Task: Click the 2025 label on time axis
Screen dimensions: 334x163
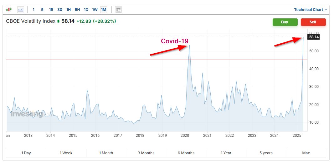Action: 297,135
